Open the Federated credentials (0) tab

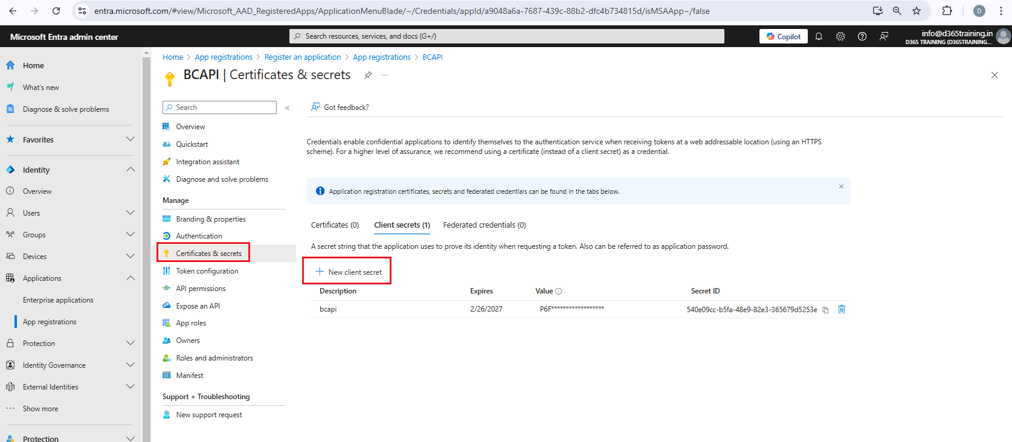[x=485, y=225]
